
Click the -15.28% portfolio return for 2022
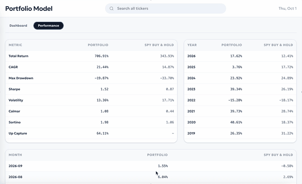[x=235, y=100]
